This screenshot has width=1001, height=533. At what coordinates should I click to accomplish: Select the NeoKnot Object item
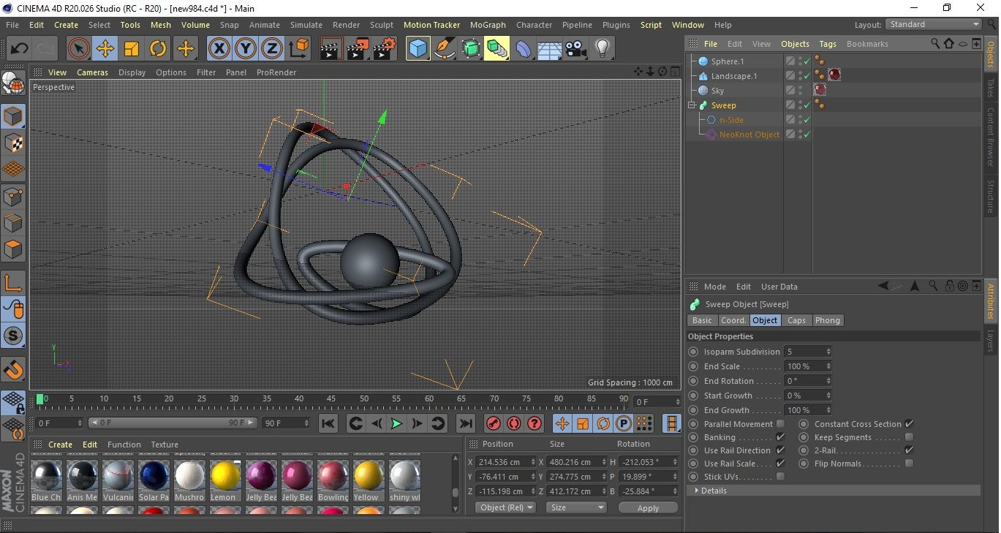(749, 135)
